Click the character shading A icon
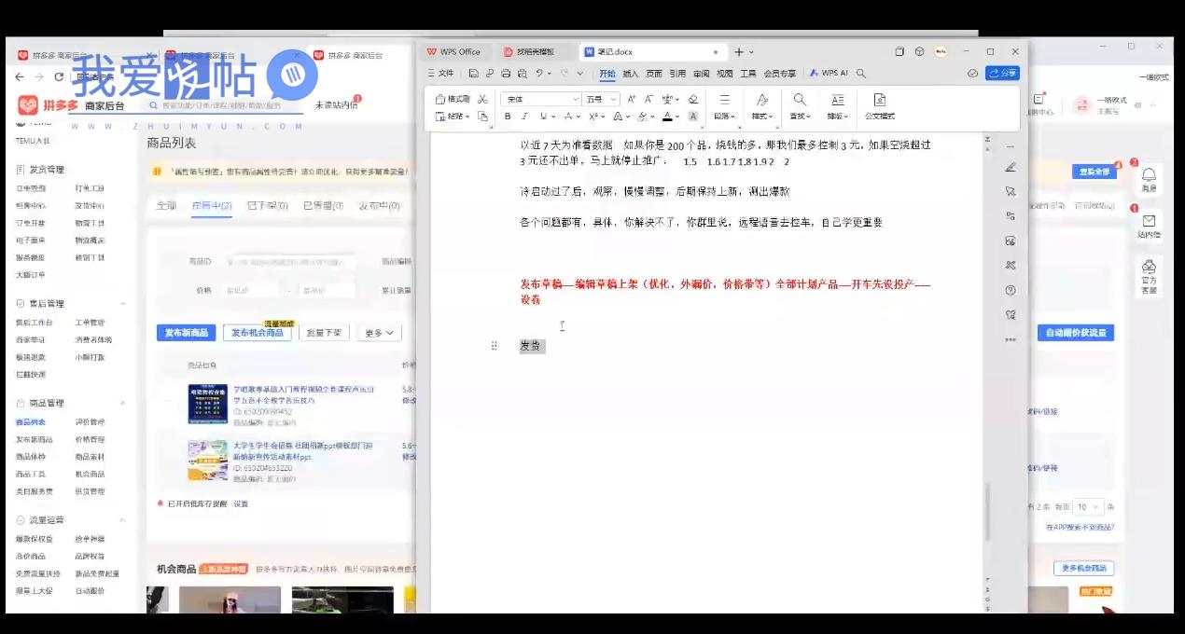Screen dimensions: 1185x634 coord(693,117)
